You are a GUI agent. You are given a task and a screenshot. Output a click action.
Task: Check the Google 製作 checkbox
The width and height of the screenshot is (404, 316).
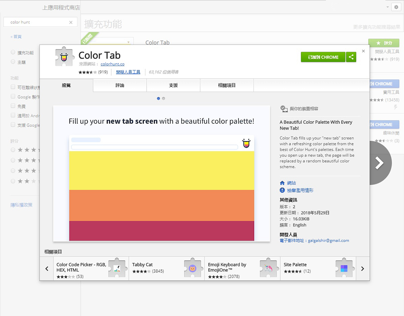[13, 96]
